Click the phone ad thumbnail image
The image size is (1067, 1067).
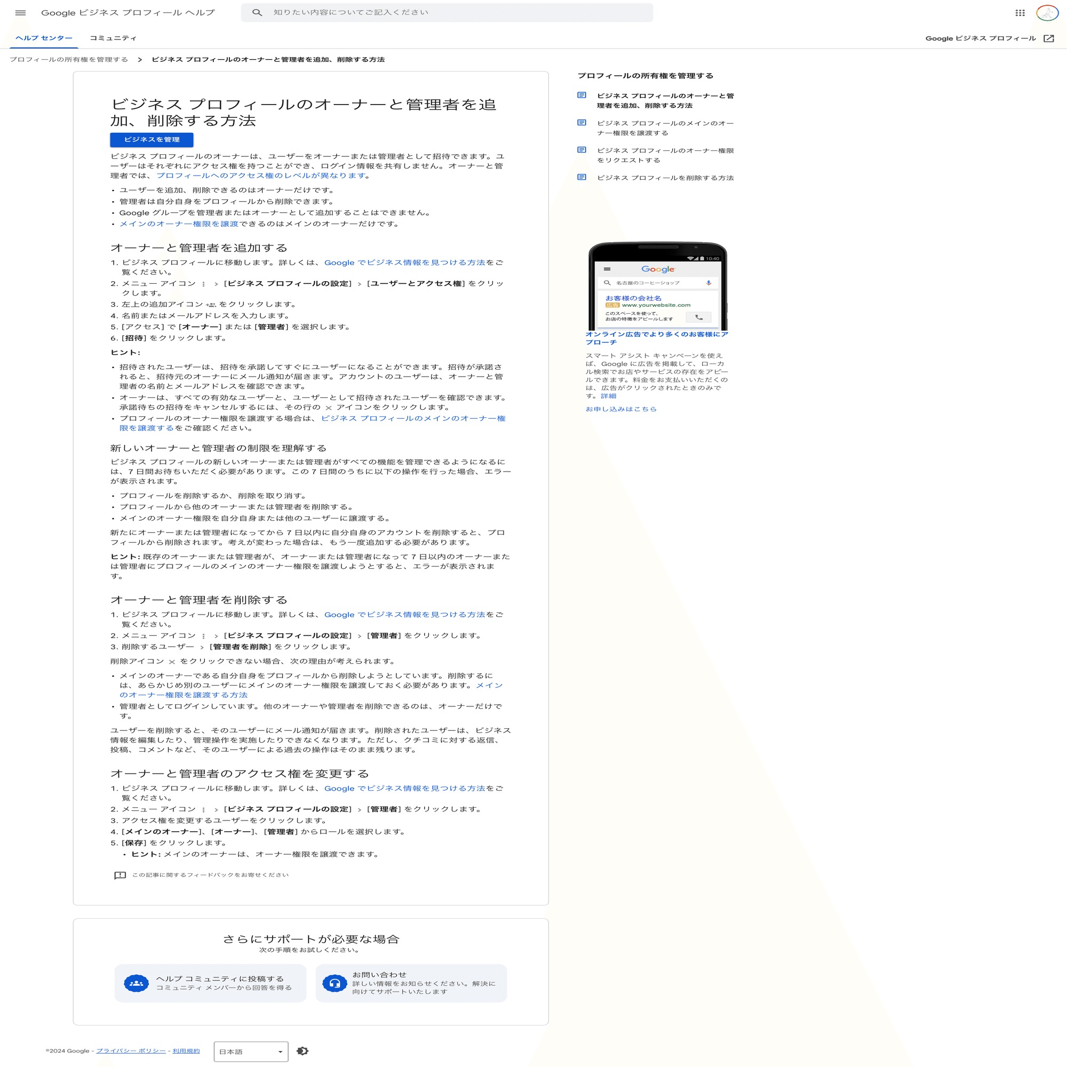point(657,286)
